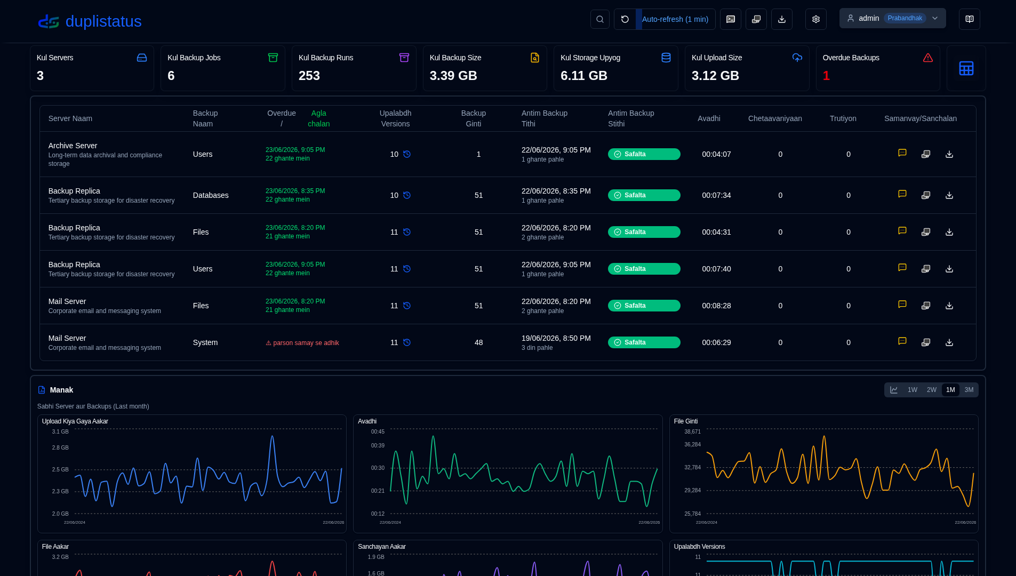Click the Kul Backup Runs card
This screenshot has width=1016, height=576.
click(x=354, y=68)
